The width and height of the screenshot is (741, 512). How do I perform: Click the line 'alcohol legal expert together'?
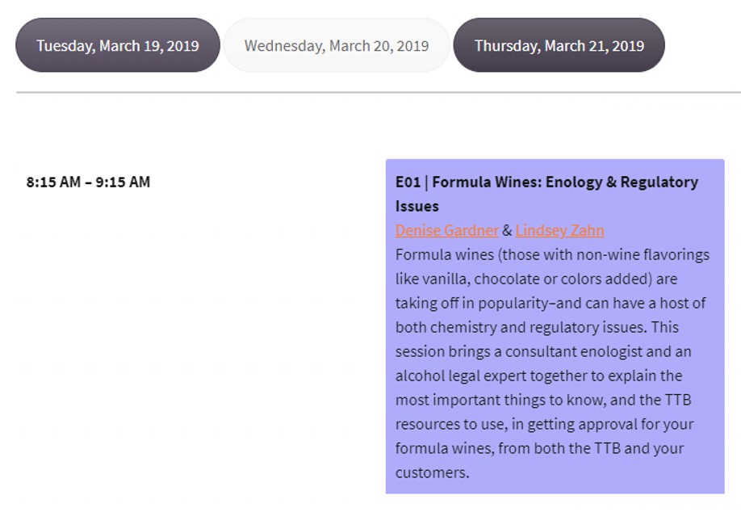[538, 376]
